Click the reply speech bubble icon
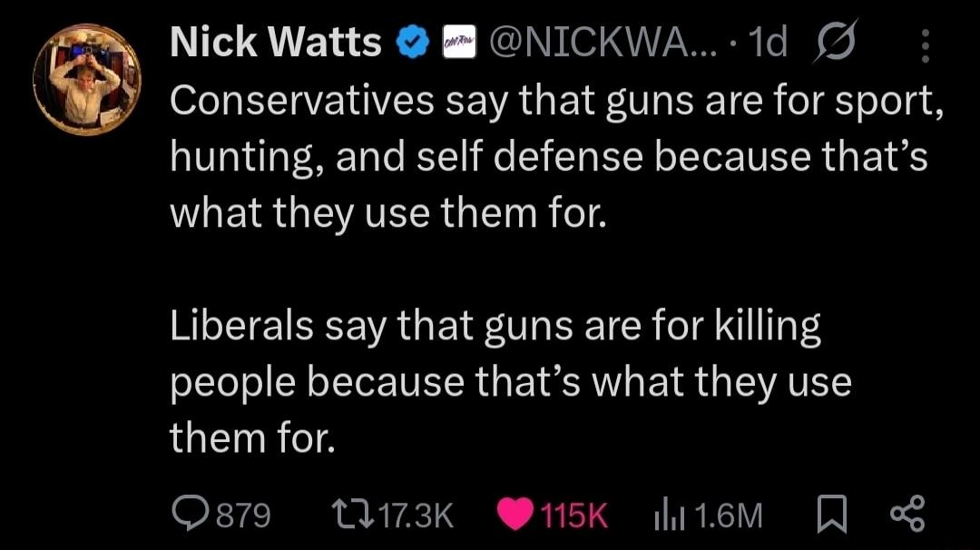 (190, 514)
